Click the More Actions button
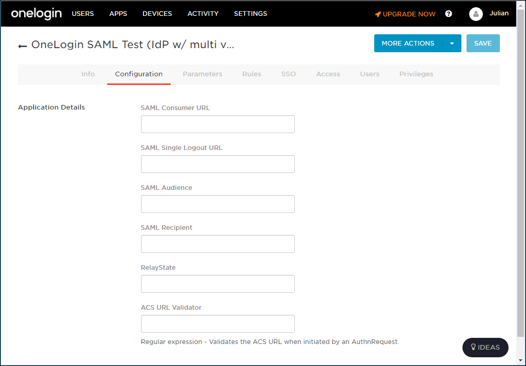Image resolution: width=526 pixels, height=366 pixels. click(x=408, y=43)
